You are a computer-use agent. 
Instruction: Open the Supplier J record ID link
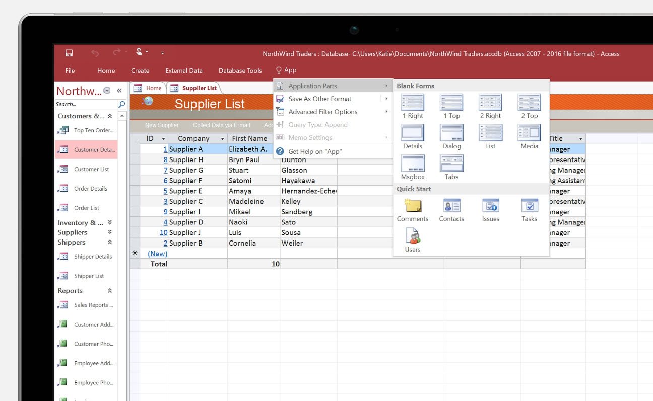(163, 232)
